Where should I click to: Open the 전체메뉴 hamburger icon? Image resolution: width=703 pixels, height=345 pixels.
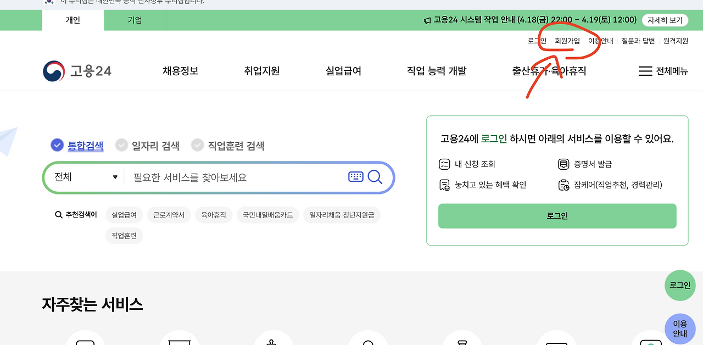pyautogui.click(x=645, y=71)
